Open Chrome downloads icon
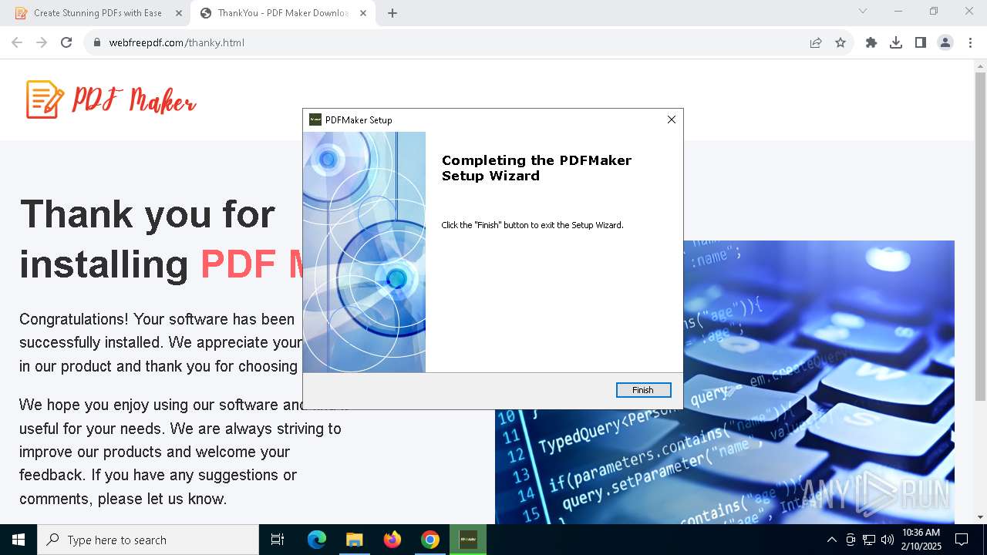This screenshot has width=987, height=555. coord(896,42)
